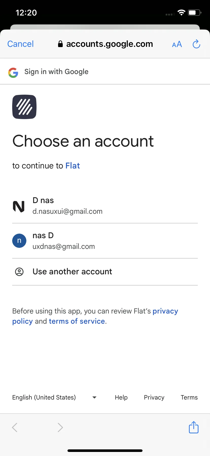
Task: Tap the blue n avatar for nas D
Action: pyautogui.click(x=19, y=241)
